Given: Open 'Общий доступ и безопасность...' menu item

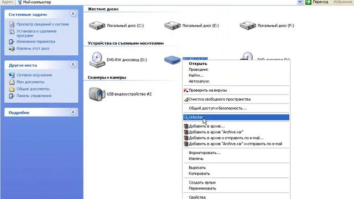Looking at the screenshot, I should [x=236, y=108].
